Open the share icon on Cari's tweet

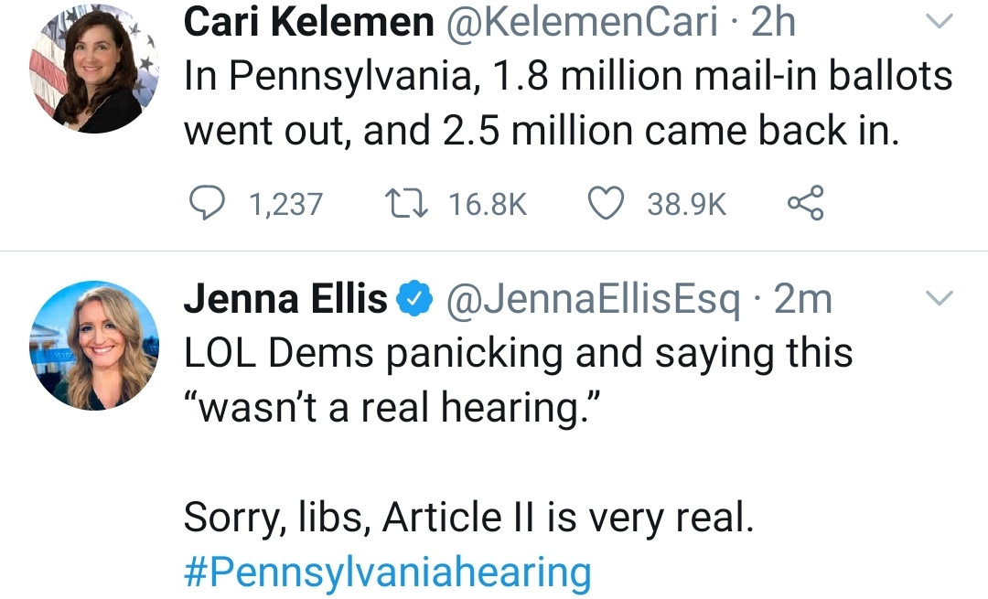805,203
